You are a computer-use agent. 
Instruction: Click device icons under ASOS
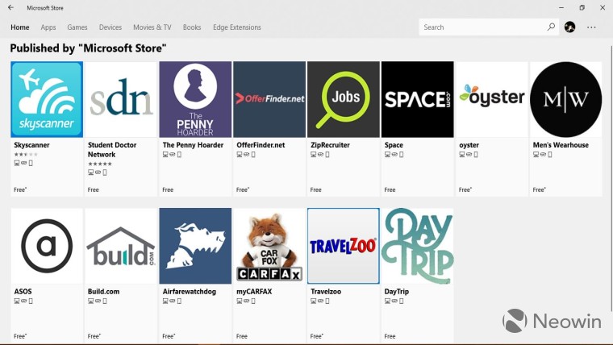pyautogui.click(x=23, y=301)
